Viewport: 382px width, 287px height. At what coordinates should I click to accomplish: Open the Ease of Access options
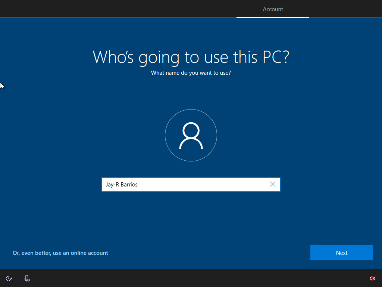click(9, 278)
